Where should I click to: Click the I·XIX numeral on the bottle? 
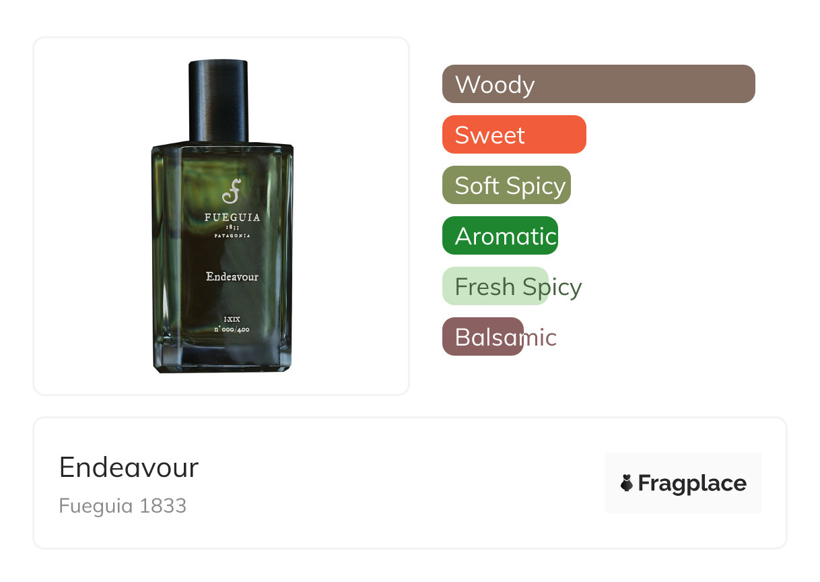(x=232, y=318)
